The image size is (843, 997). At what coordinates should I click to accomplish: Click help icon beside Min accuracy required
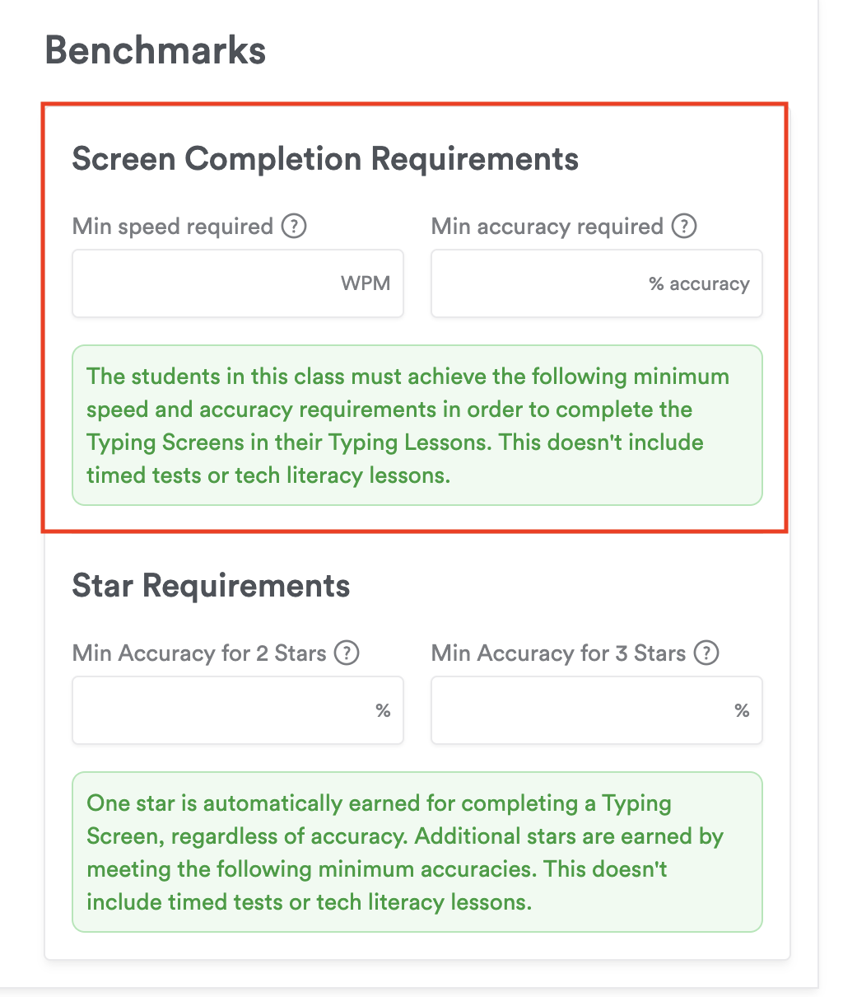[684, 226]
